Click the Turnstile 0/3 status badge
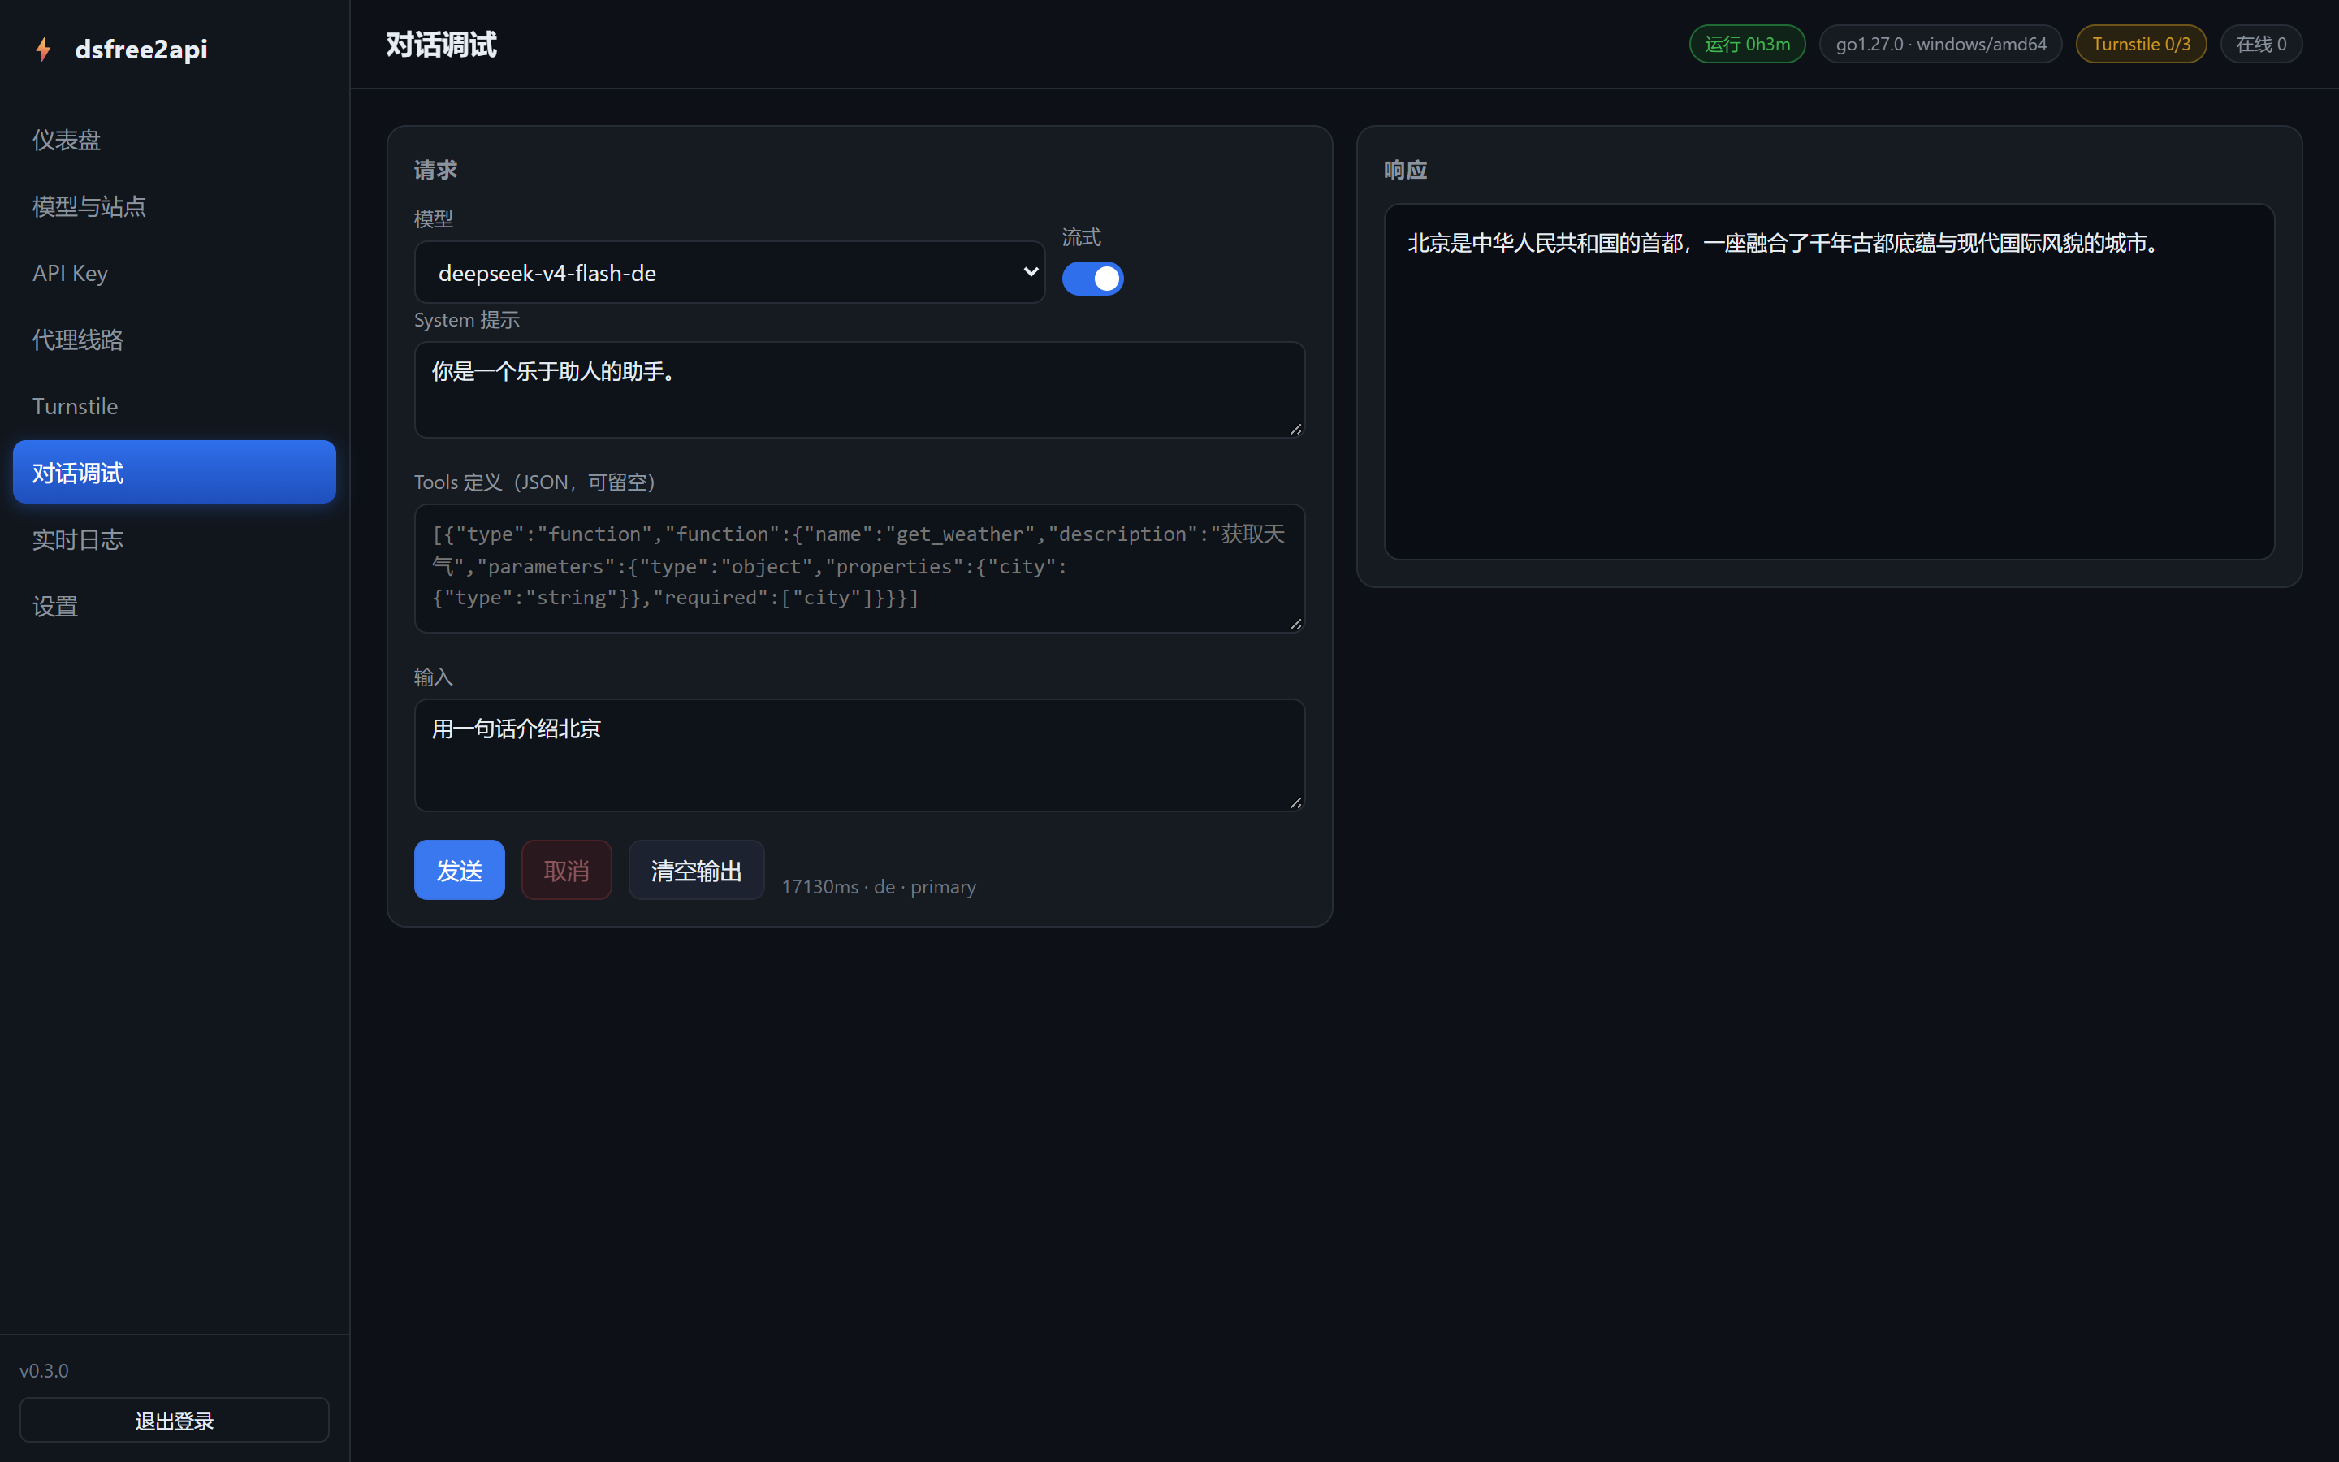 pyautogui.click(x=2141, y=45)
